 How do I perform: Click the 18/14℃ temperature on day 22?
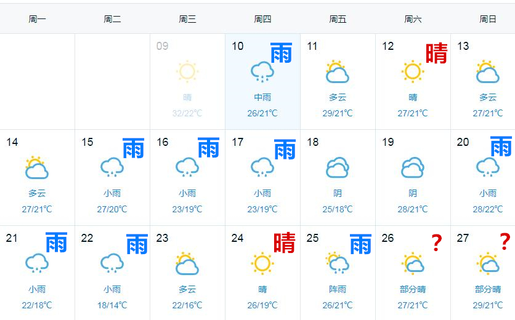[112, 305]
